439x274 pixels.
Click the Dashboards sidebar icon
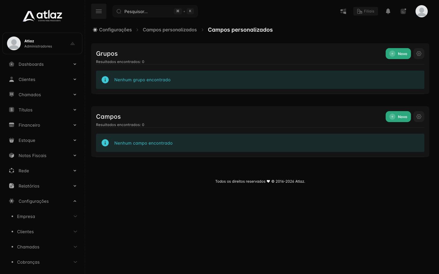[12, 64]
